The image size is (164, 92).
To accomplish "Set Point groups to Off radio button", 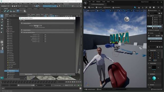I will point(44,37).
